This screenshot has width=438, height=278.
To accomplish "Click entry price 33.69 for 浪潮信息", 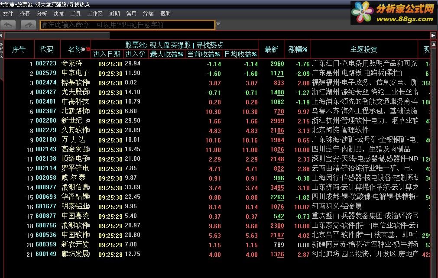I will coord(133,187).
